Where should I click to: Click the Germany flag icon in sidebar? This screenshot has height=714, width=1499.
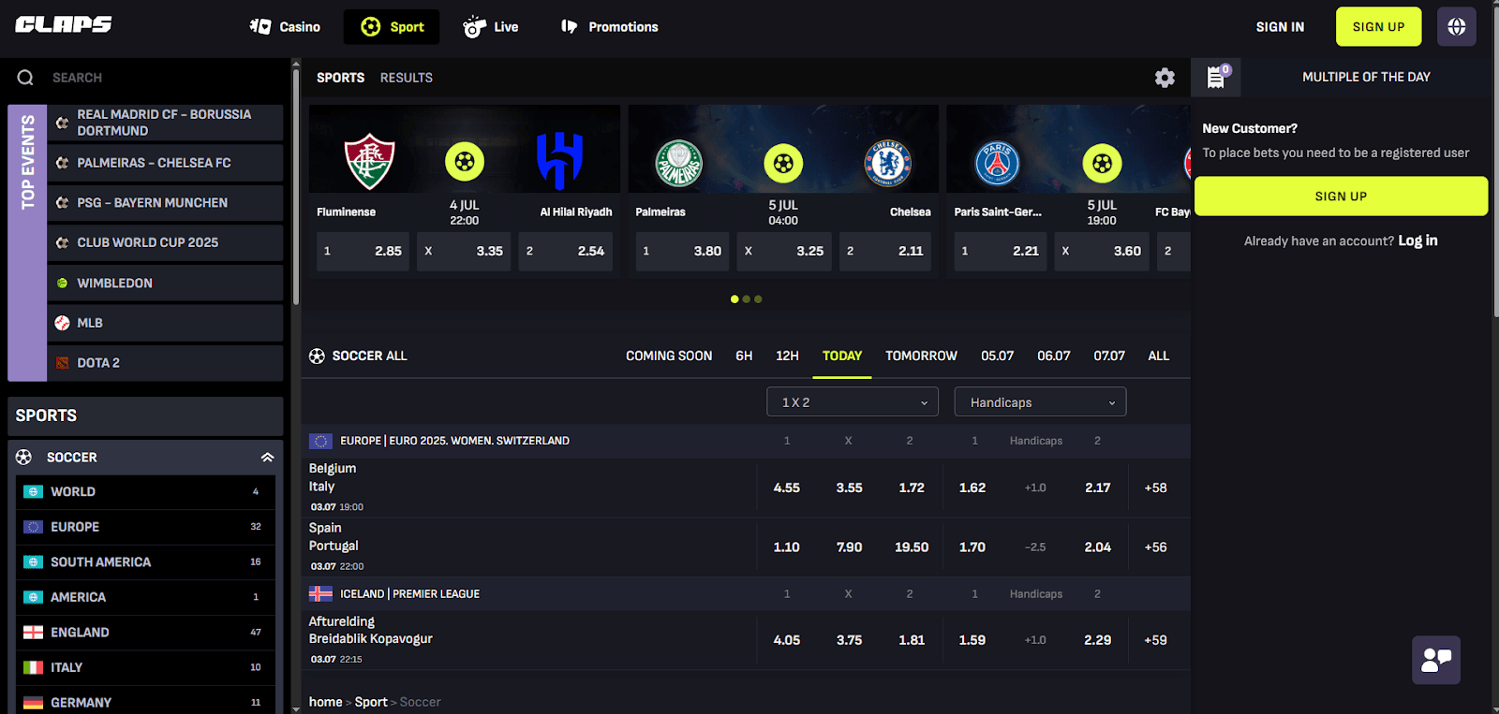click(x=33, y=703)
